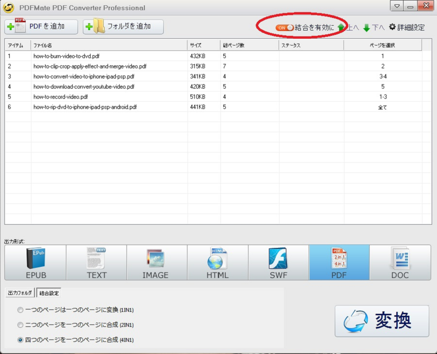Switch to the 出力フォルダ tab

click(20, 292)
